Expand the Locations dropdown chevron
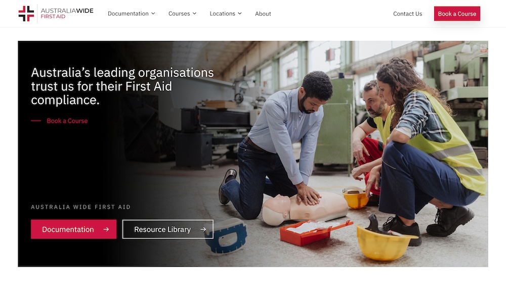The width and height of the screenshot is (506, 303). tap(240, 14)
